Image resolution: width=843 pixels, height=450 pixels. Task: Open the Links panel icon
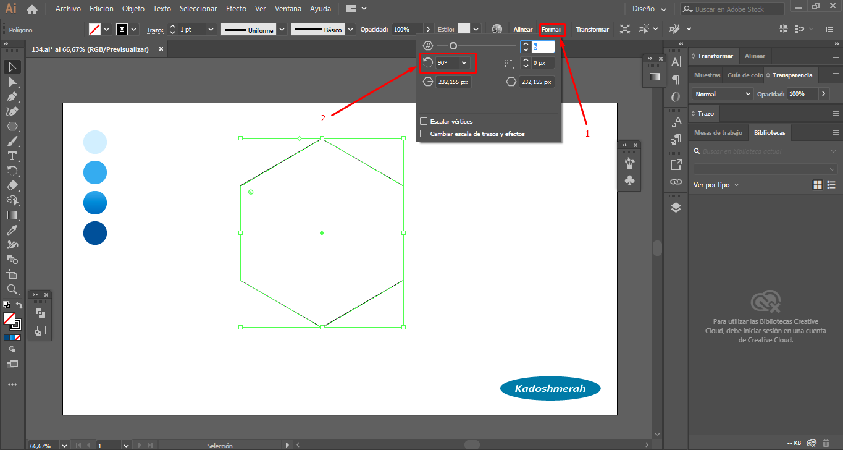pyautogui.click(x=676, y=182)
